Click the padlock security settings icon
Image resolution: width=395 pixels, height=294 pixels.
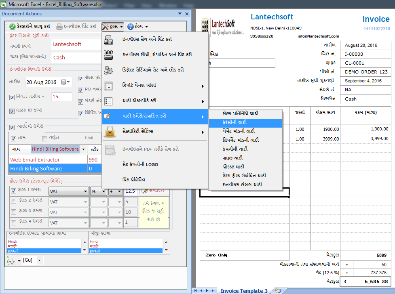pos(110,132)
